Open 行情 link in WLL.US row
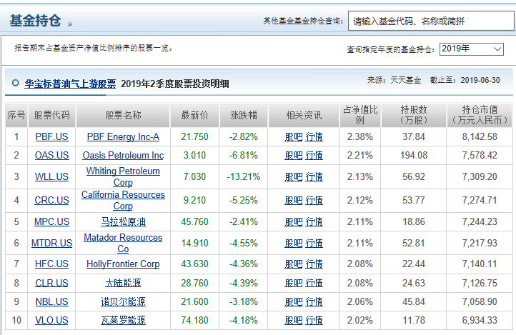This screenshot has width=516, height=335. coord(314,177)
